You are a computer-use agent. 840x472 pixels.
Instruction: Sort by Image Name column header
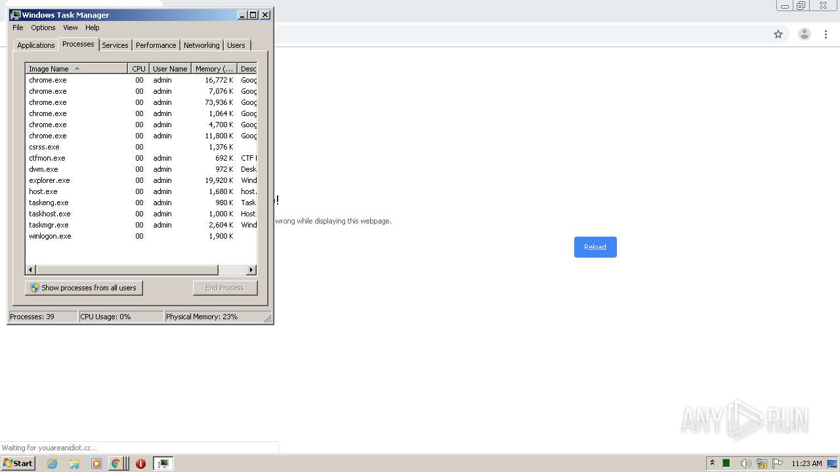coord(76,69)
